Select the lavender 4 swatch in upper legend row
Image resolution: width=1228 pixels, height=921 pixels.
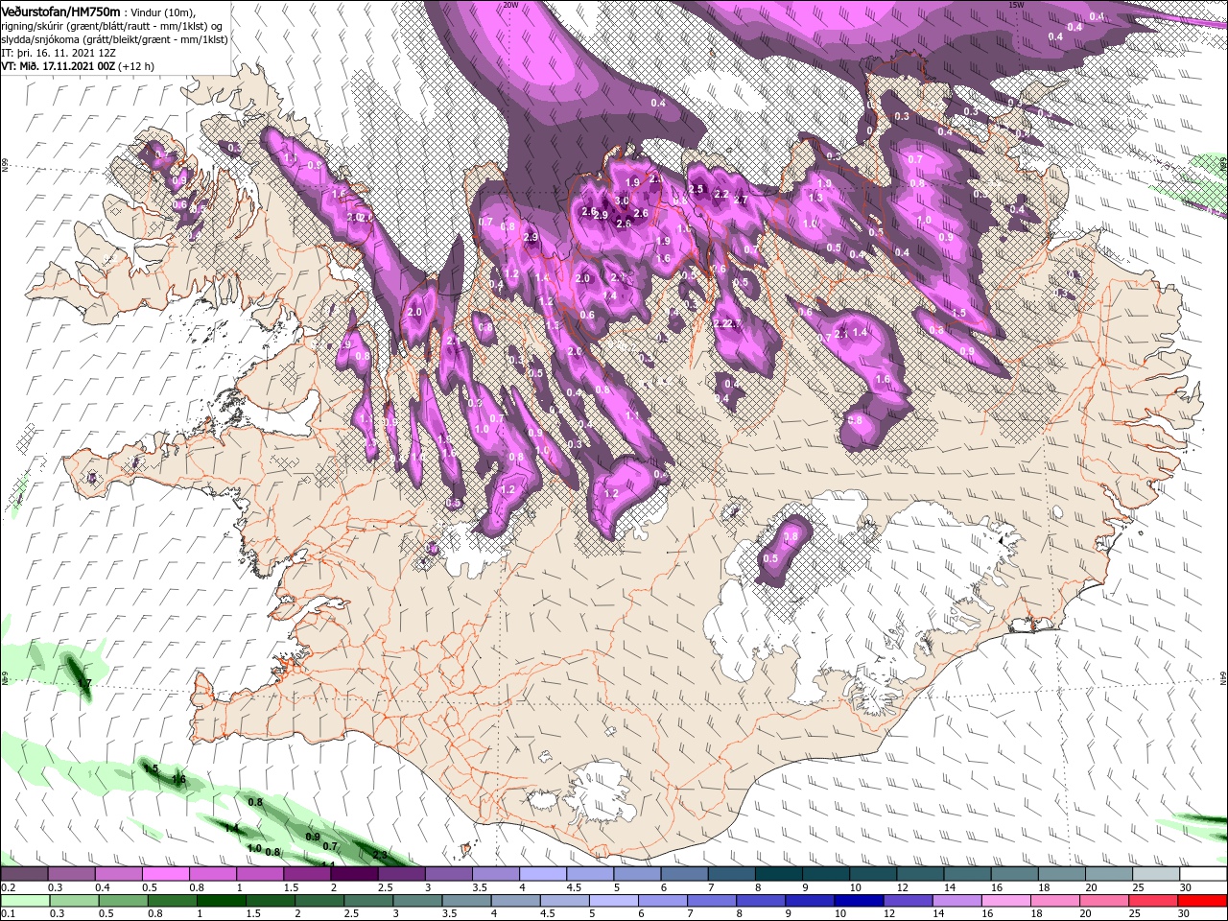click(x=542, y=873)
